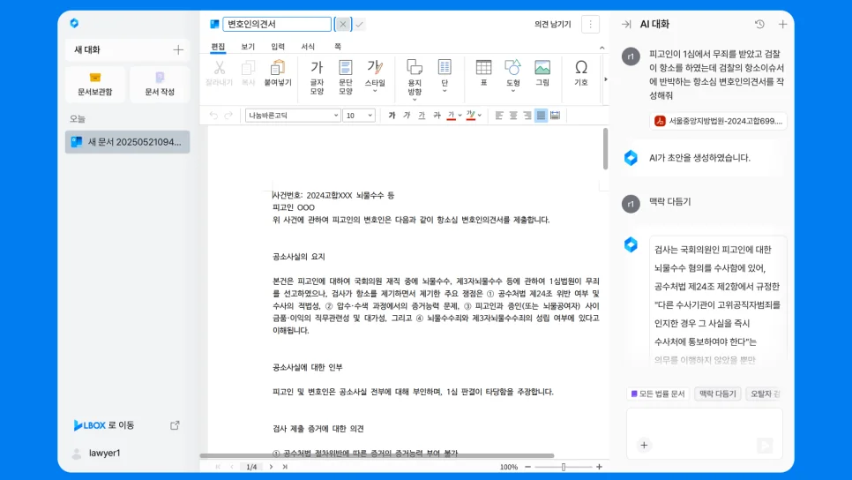Open the font name dropdown 나눔바른고딕
Screen dimensions: 852x480
(293, 116)
